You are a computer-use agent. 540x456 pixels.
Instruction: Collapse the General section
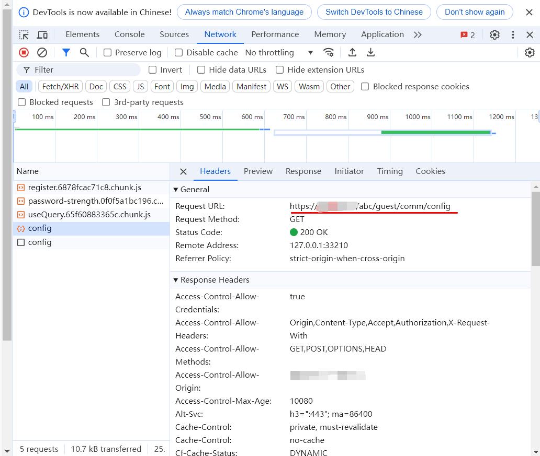tap(176, 190)
